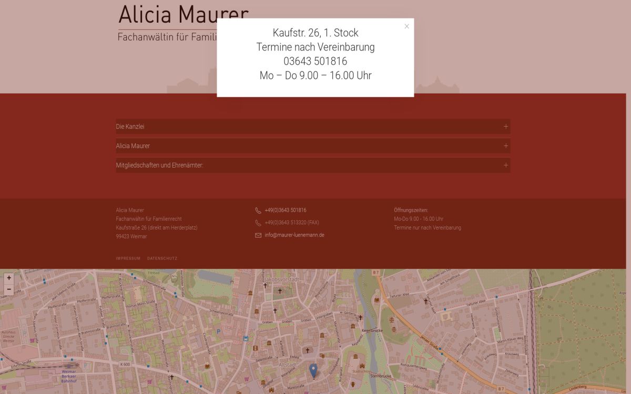The height and width of the screenshot is (394, 631).
Task: Zoom out on the map
Action: [9, 289]
